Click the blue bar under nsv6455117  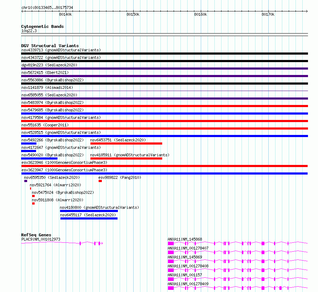point(89,218)
